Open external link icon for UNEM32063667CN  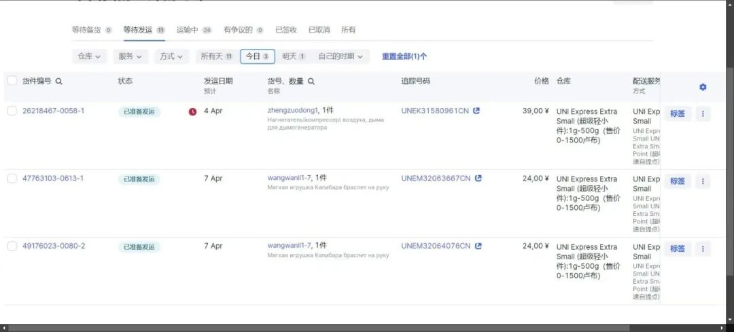[x=478, y=179]
